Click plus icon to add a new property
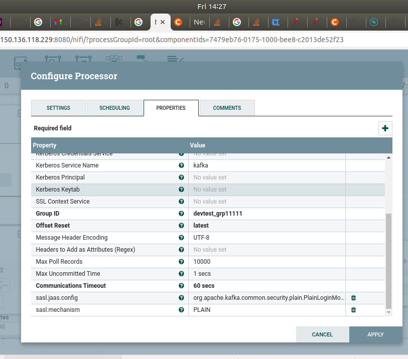This screenshot has width=408, height=359. tap(385, 128)
